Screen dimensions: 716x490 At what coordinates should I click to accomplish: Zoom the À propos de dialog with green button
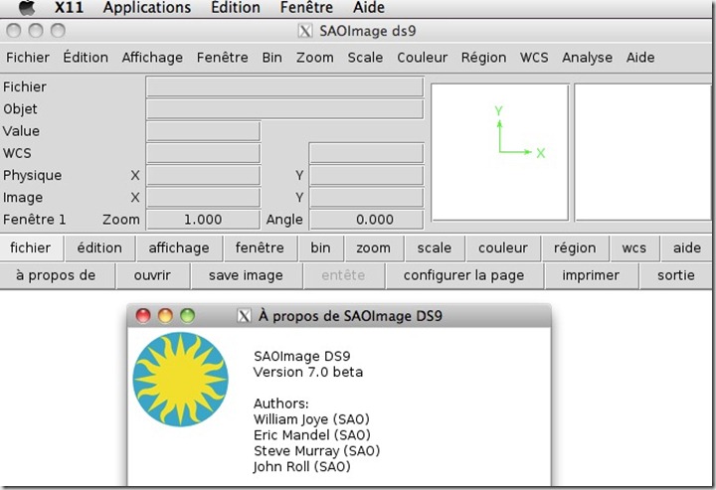187,316
